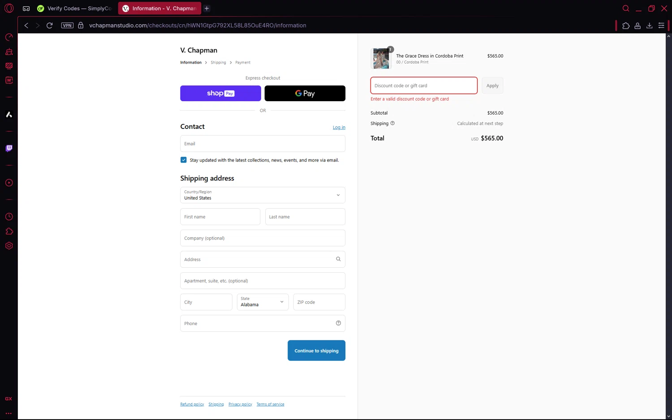Switch to Verify Codes SimplyCodes tab

pyautogui.click(x=75, y=9)
